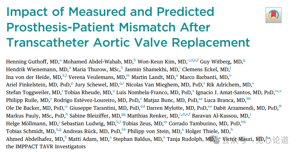Click the IMPPACT TAVR Investigators text
The height and width of the screenshot is (152, 298).
[x=45, y=146]
